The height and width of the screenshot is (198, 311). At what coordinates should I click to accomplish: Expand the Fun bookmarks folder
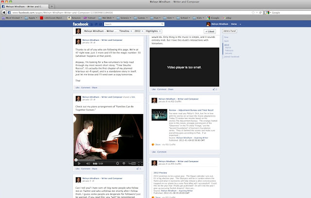155,18
